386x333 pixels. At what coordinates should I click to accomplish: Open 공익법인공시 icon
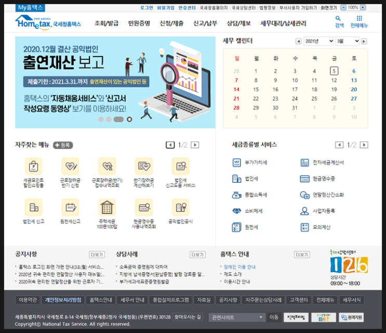click(180, 207)
